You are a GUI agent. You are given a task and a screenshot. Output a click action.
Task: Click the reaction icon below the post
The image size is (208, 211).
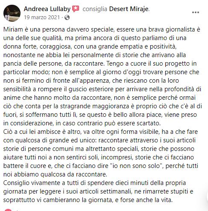tap(8, 210)
